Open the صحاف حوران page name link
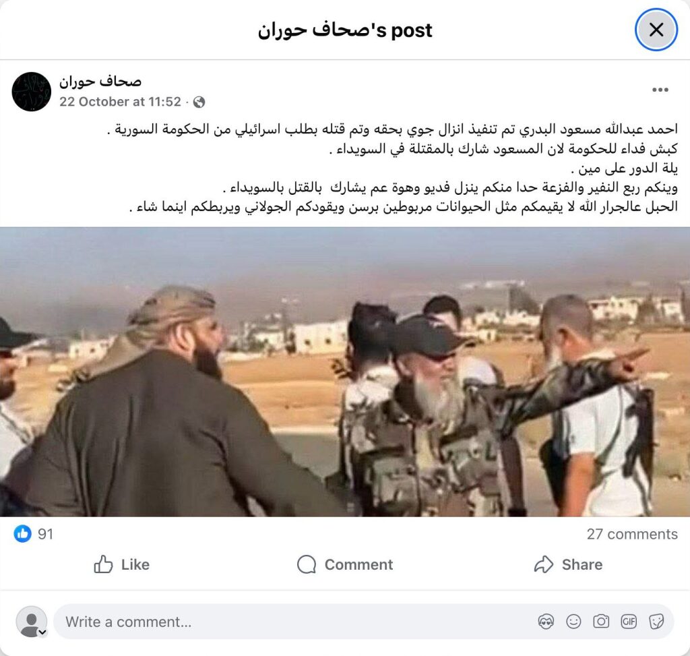690x656 pixels. [x=100, y=82]
